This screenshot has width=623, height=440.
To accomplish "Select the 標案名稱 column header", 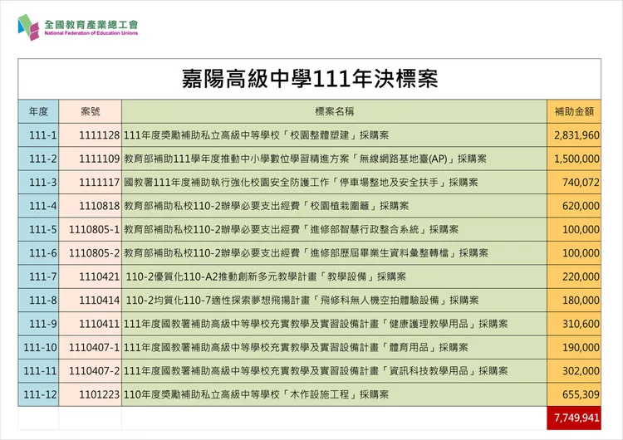I will coord(334,111).
